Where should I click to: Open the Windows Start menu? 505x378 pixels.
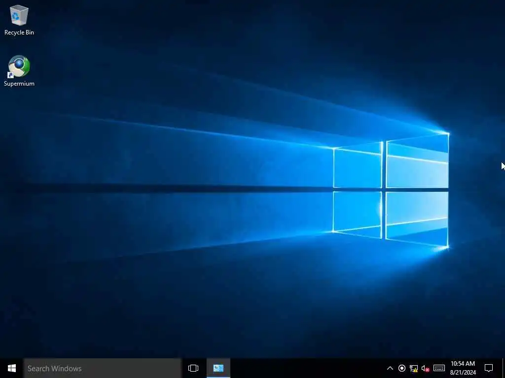click(x=12, y=368)
